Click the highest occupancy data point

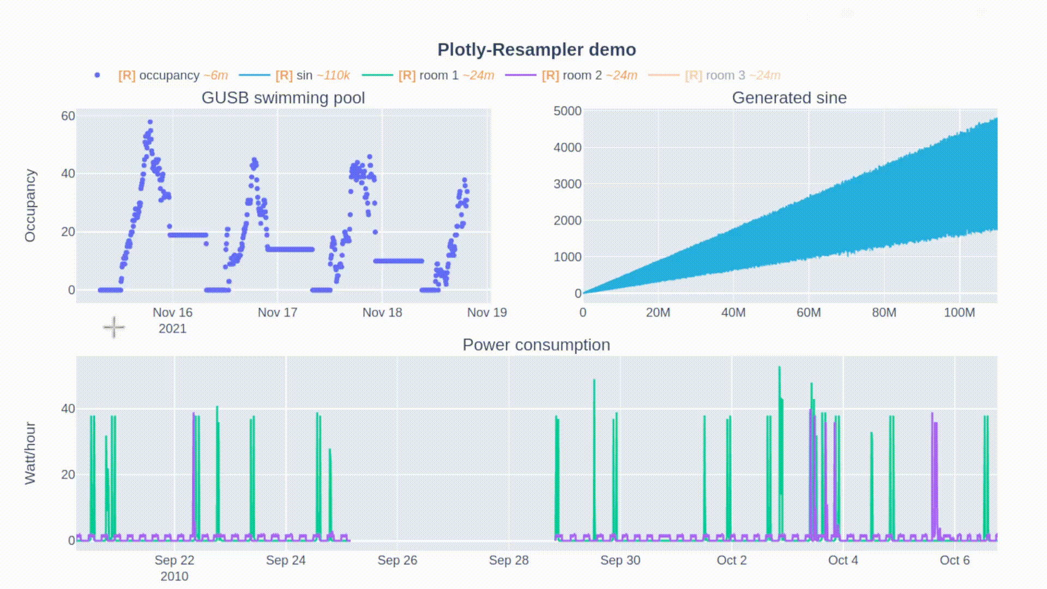point(151,122)
